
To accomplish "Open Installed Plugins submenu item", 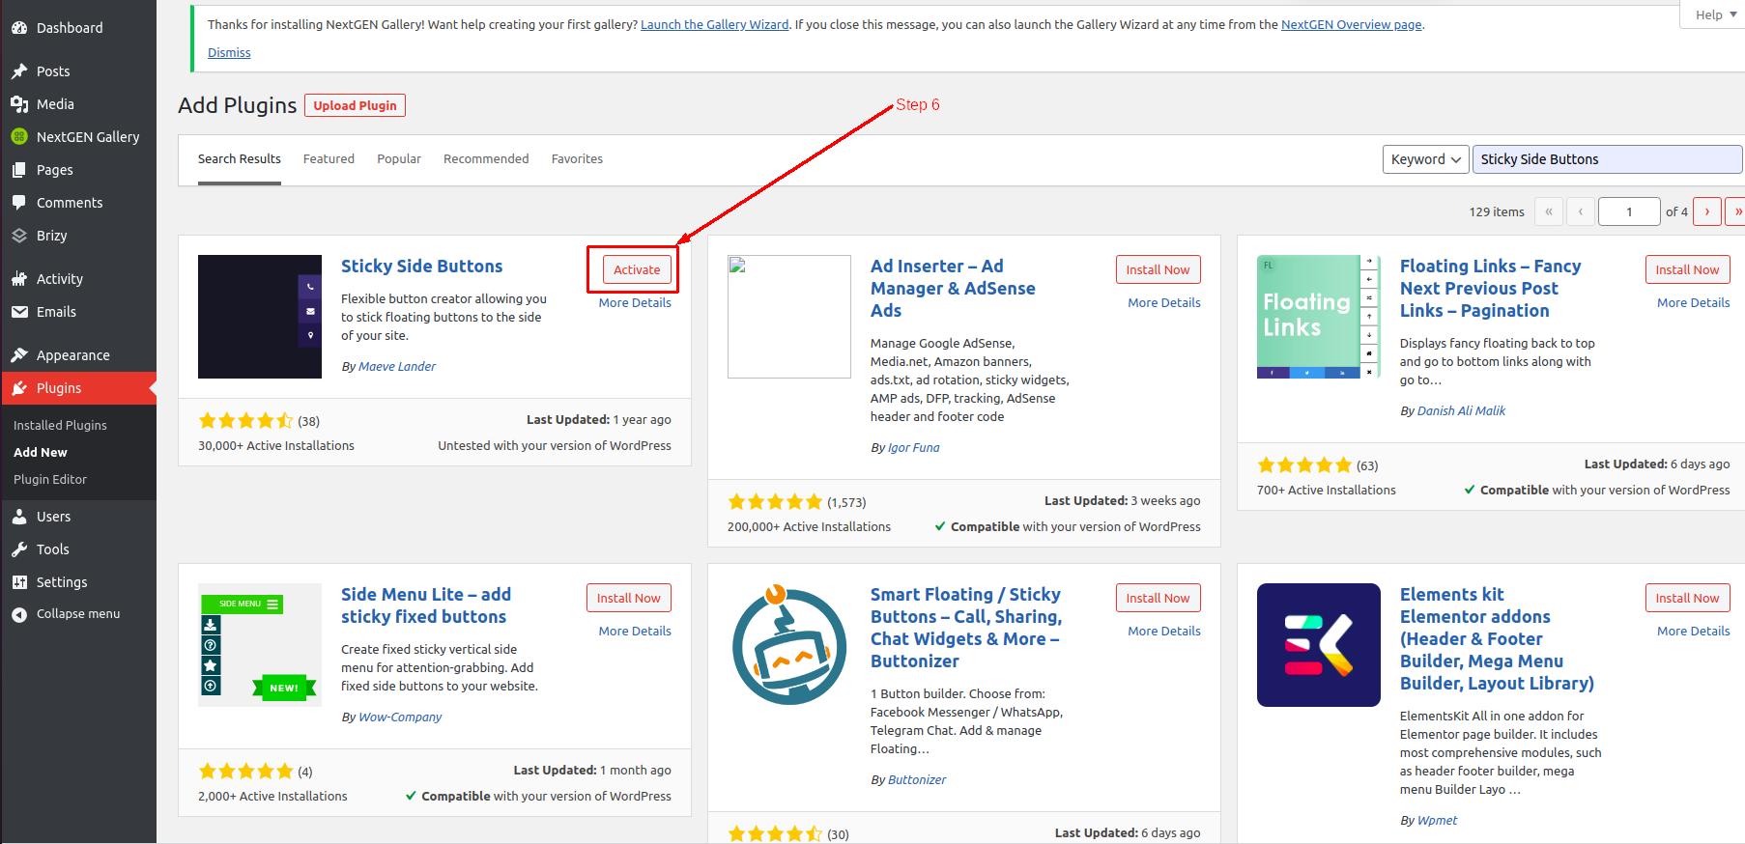I will coord(60,425).
